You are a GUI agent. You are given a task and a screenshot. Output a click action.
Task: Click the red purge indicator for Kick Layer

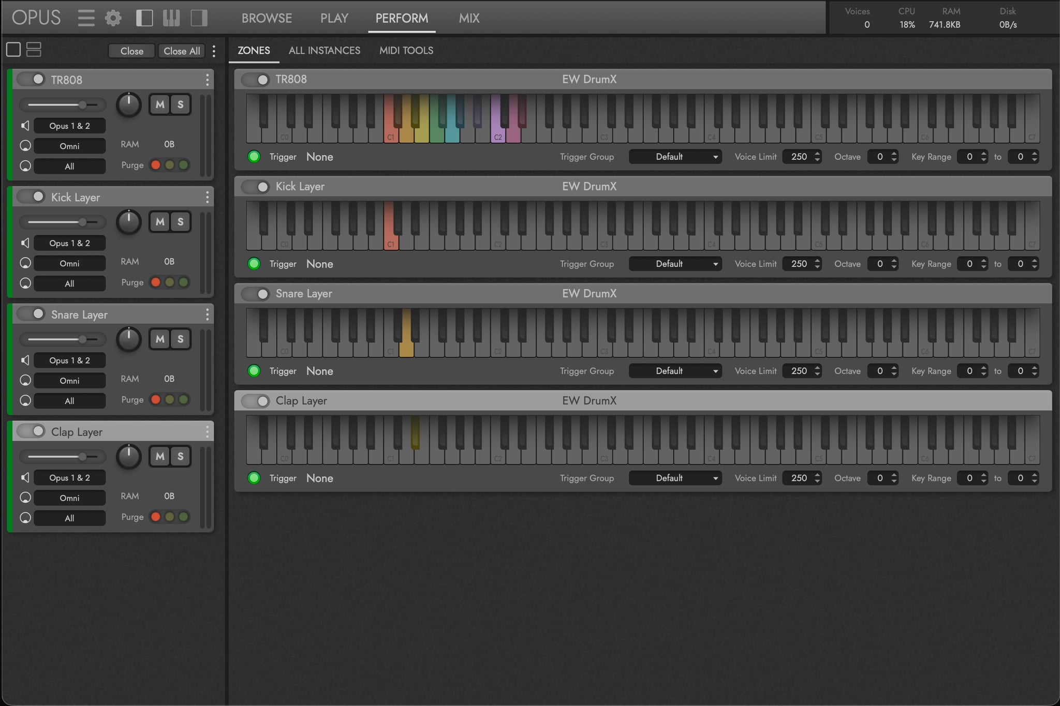155,282
